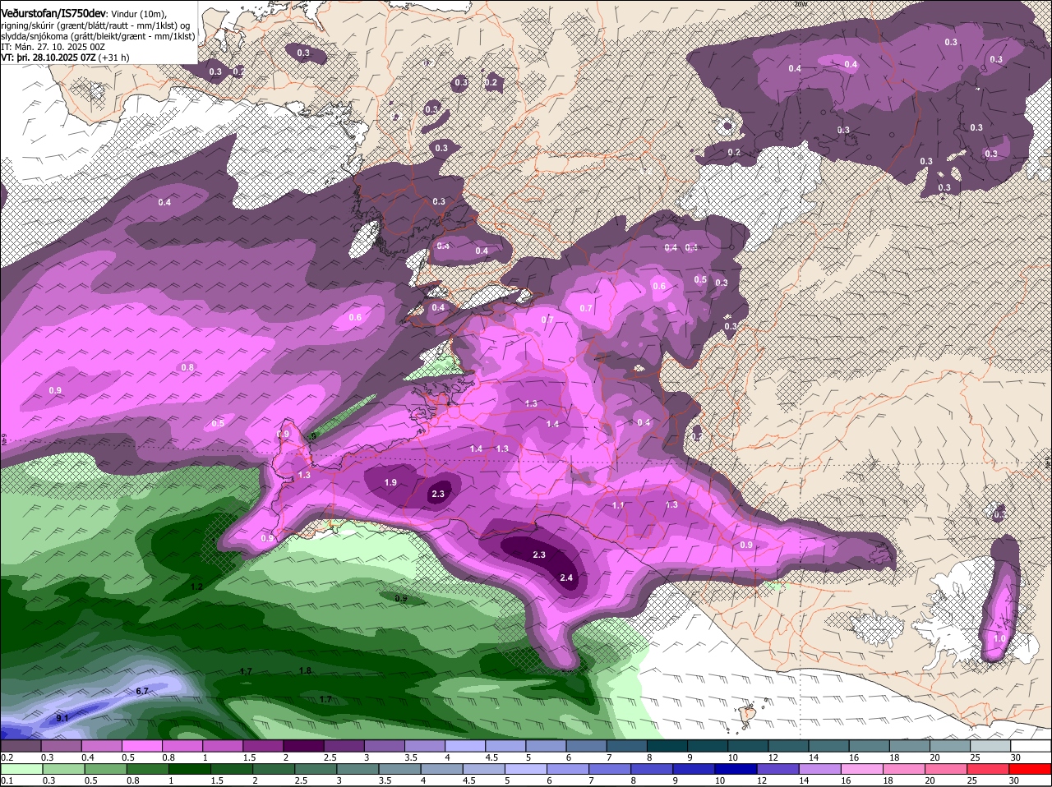Click the 'IT: Mán. 27. 10. 2025 00Z' line
This screenshot has height=787, width=1052.
(x=53, y=47)
